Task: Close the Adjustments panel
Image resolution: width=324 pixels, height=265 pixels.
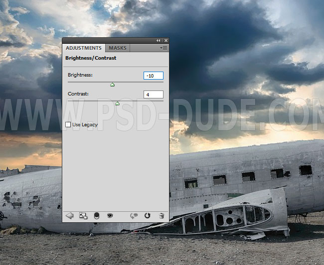Action: pos(165,41)
